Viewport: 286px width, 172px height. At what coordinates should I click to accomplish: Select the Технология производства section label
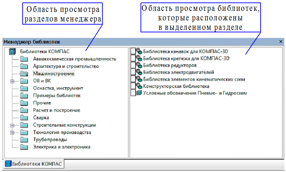tap(62, 132)
